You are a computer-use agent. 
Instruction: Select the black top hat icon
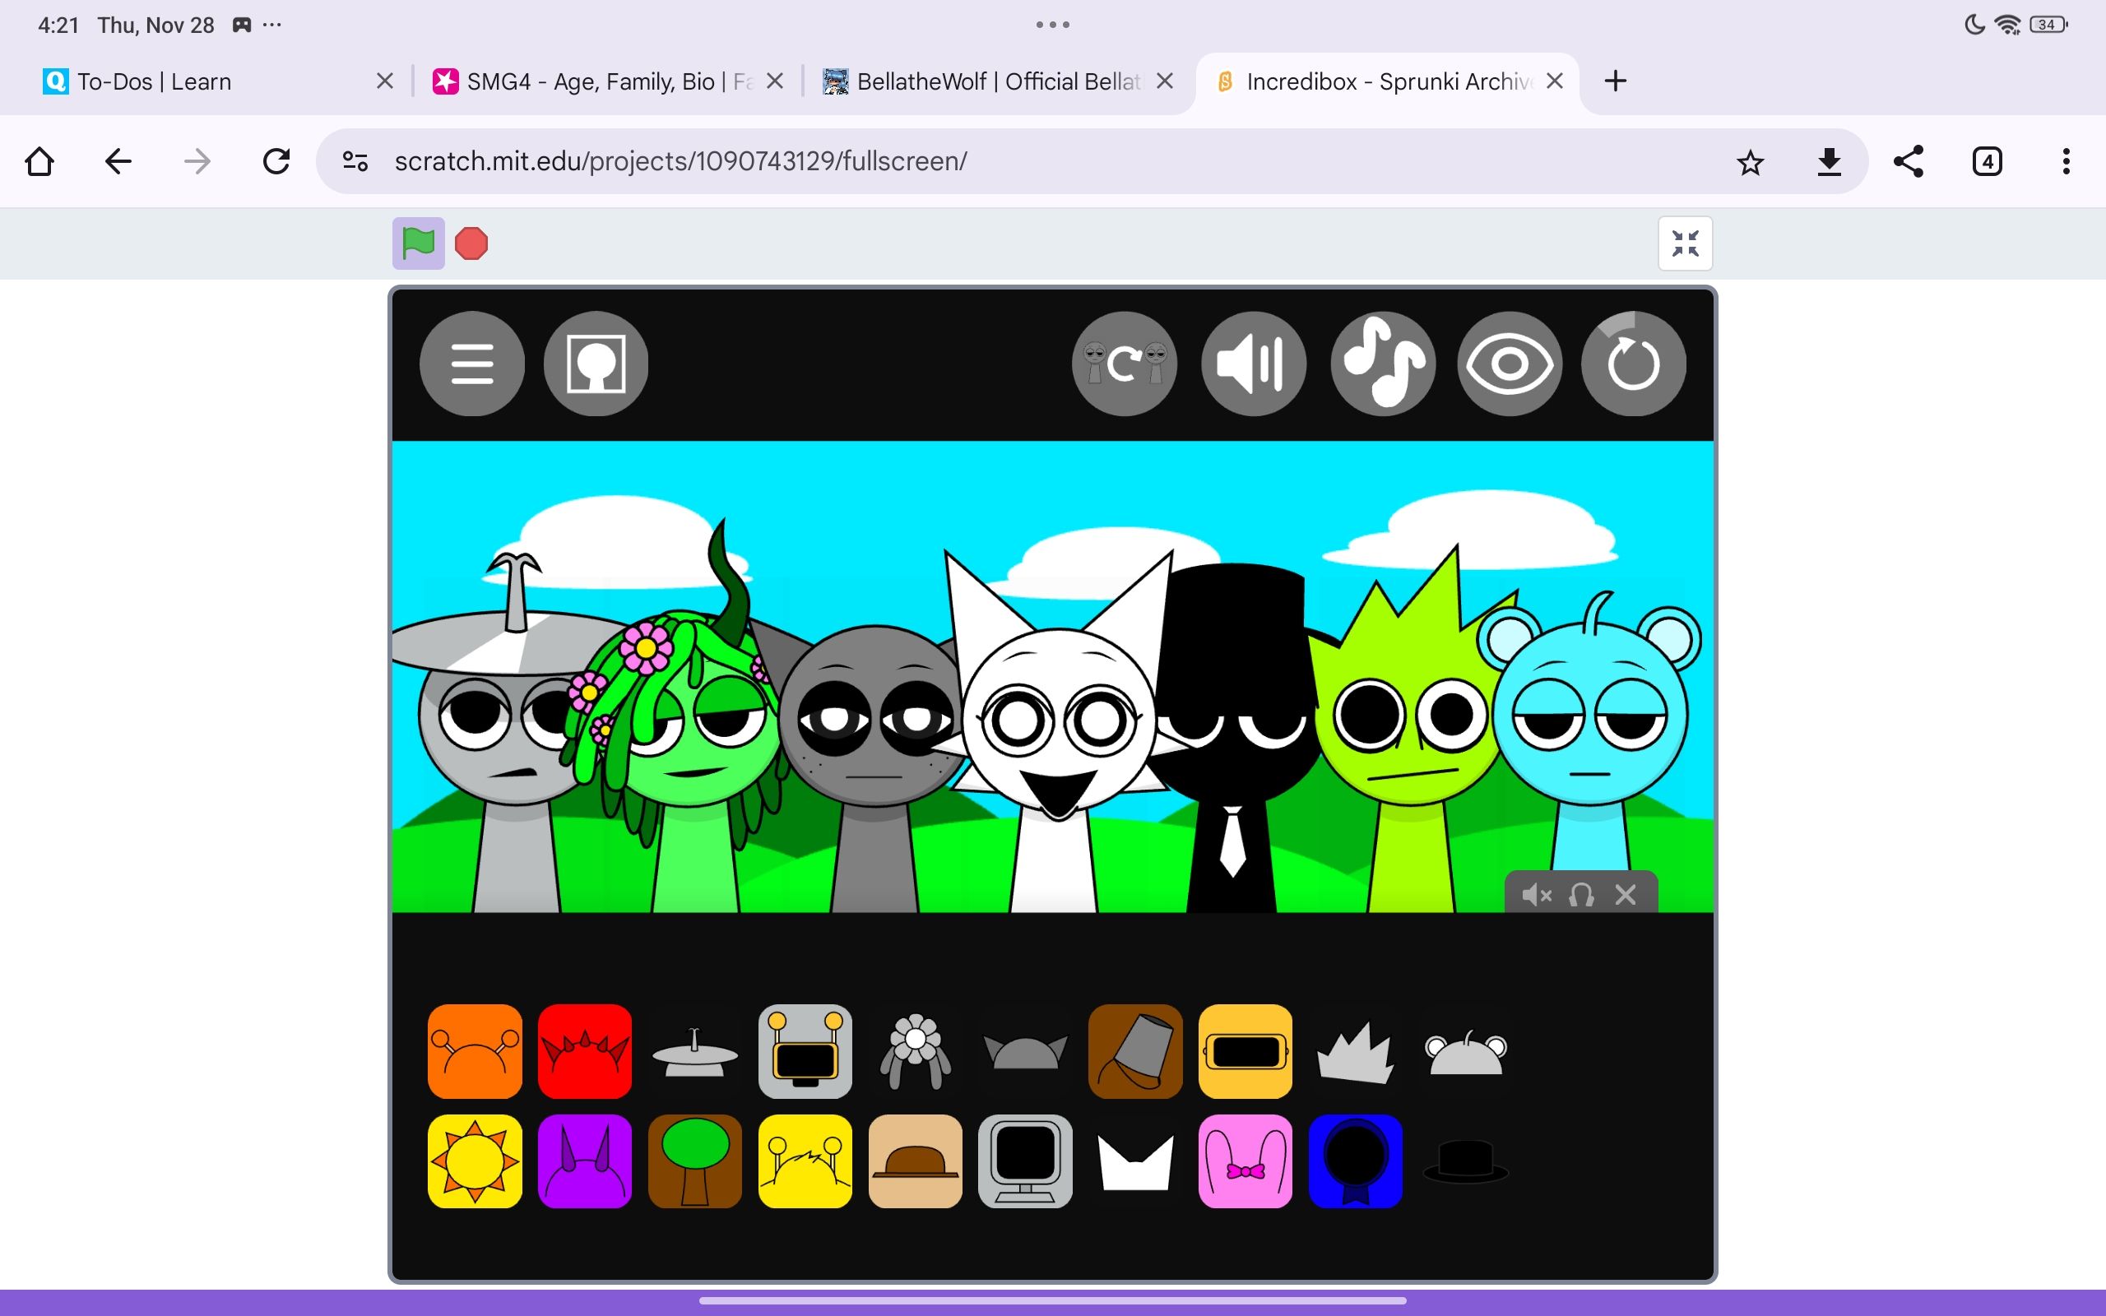coord(1465,1163)
